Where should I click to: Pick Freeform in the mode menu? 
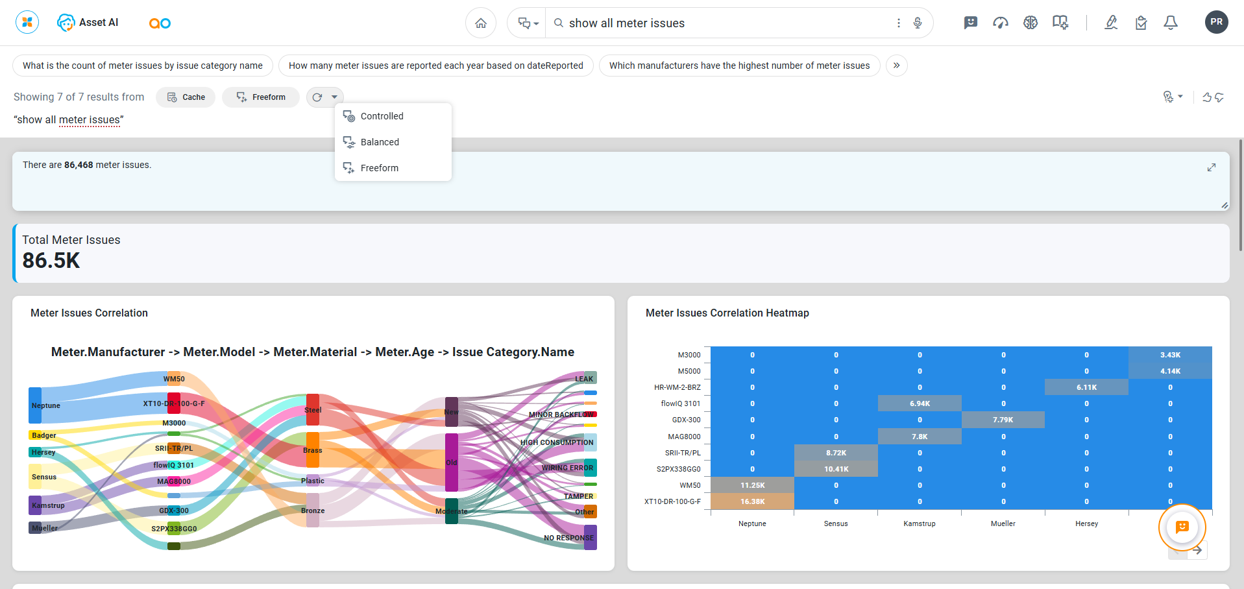click(x=379, y=168)
